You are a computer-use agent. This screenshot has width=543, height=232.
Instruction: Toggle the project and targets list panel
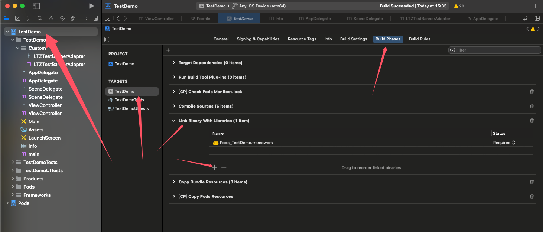click(x=107, y=39)
